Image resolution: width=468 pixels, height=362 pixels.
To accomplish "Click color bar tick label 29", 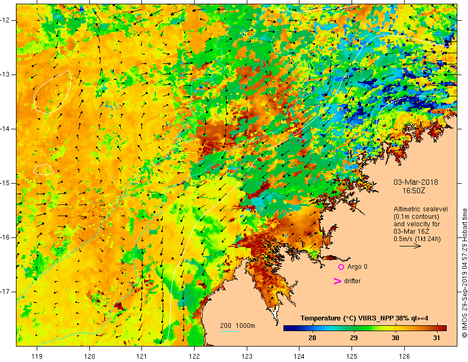I will (x=354, y=338).
